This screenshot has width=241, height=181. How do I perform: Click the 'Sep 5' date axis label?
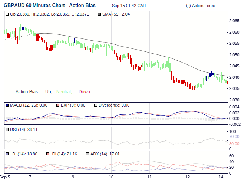pos(5,177)
